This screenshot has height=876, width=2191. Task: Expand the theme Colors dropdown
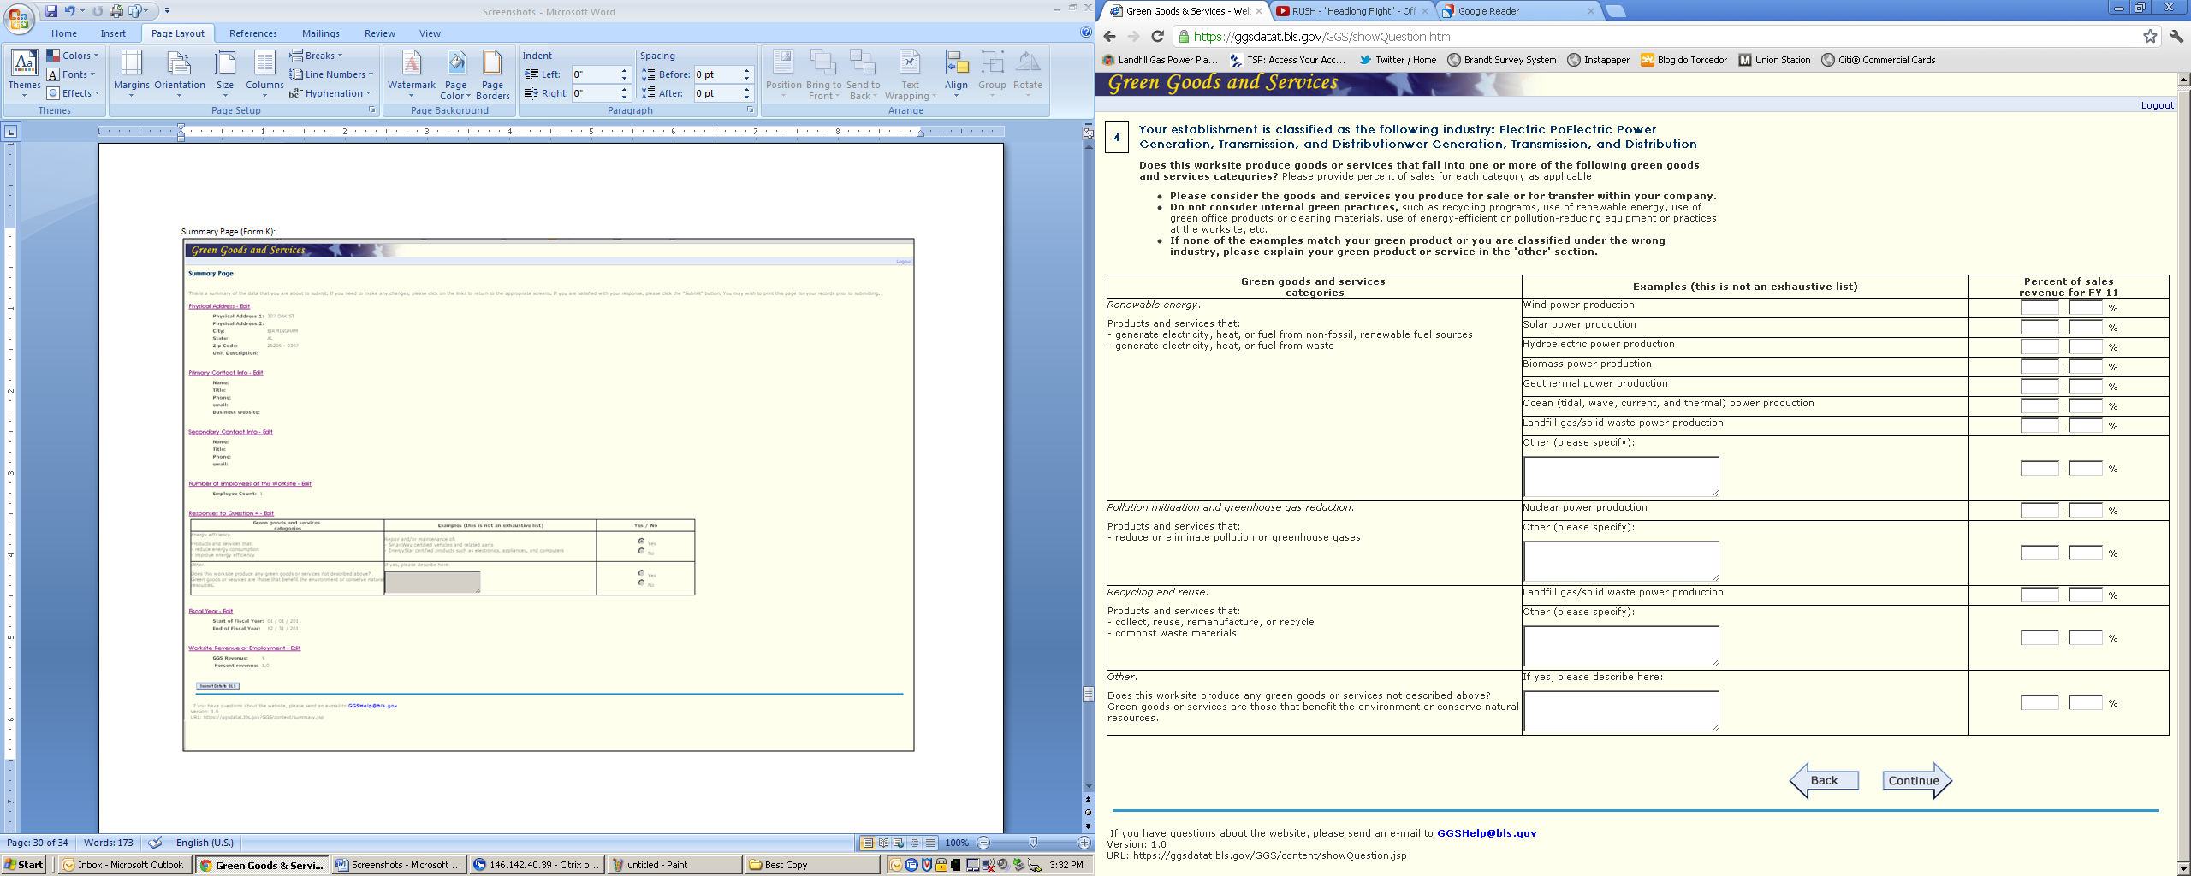tap(73, 56)
